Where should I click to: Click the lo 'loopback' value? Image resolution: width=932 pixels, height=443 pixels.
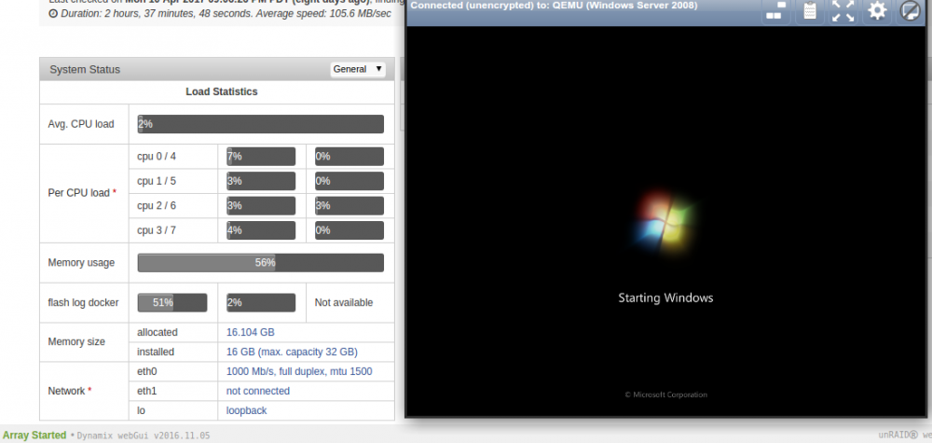coord(247,411)
